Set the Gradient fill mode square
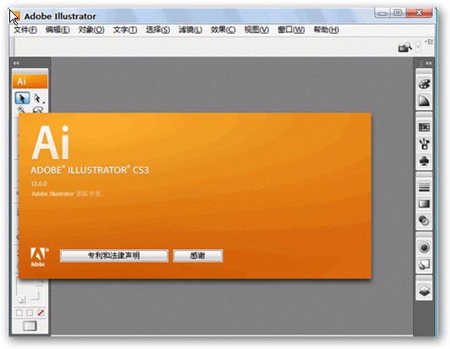 [x=30, y=313]
